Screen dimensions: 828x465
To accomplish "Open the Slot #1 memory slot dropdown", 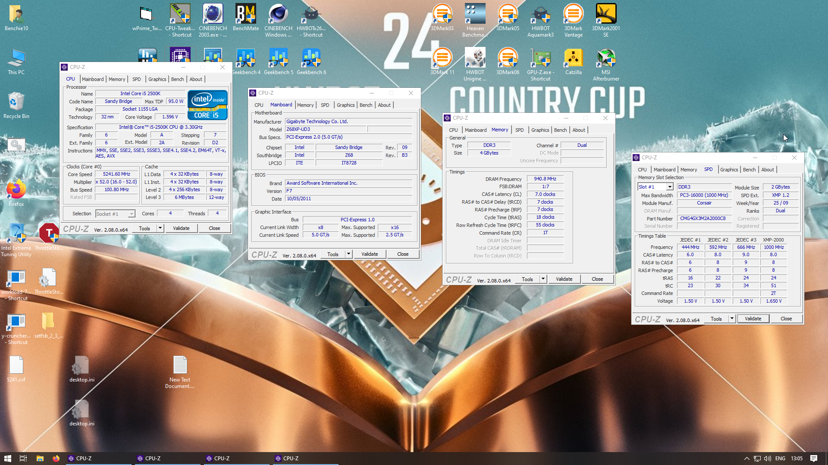I will point(655,187).
